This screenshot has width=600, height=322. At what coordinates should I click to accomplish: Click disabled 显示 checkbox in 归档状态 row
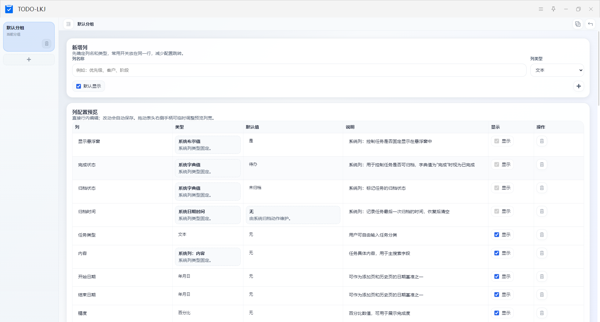pos(497,188)
